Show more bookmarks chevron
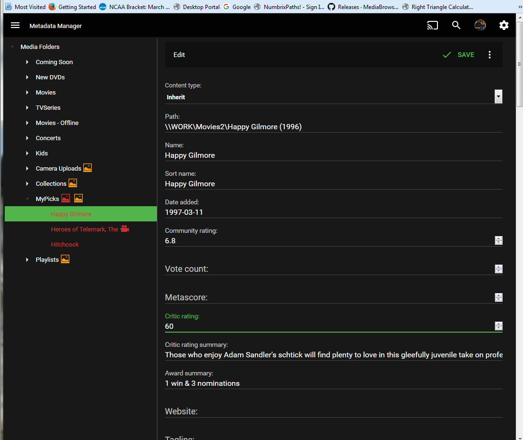This screenshot has width=523, height=440. click(519, 7)
